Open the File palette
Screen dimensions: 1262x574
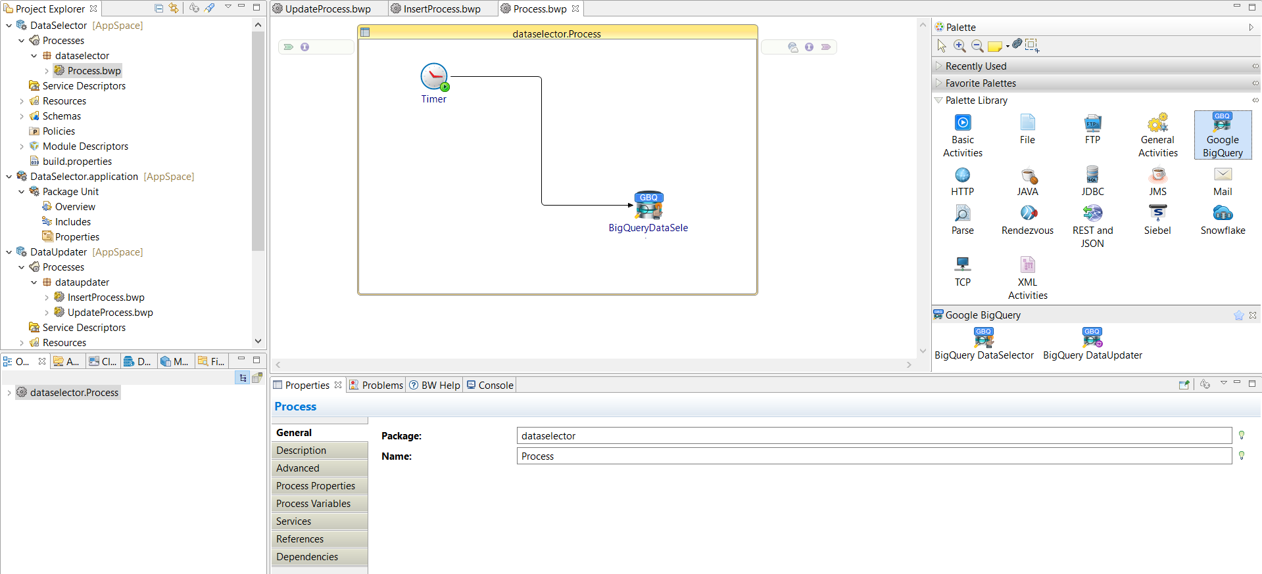[x=1027, y=129]
